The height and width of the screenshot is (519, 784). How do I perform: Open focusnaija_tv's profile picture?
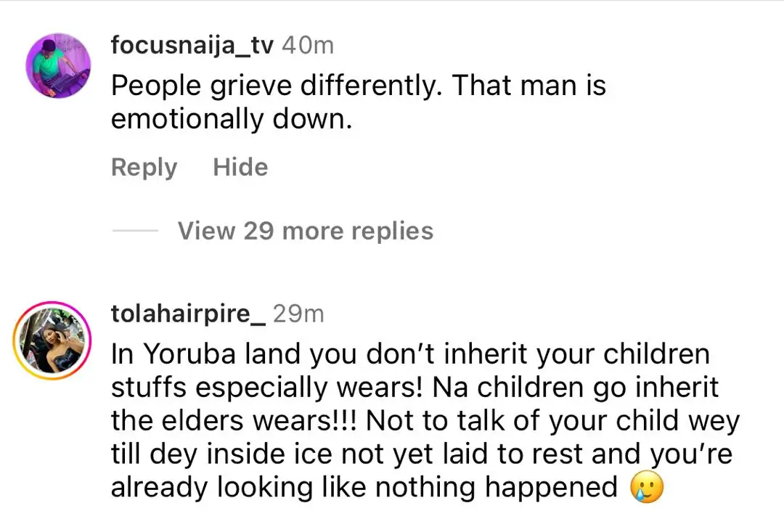tap(59, 66)
